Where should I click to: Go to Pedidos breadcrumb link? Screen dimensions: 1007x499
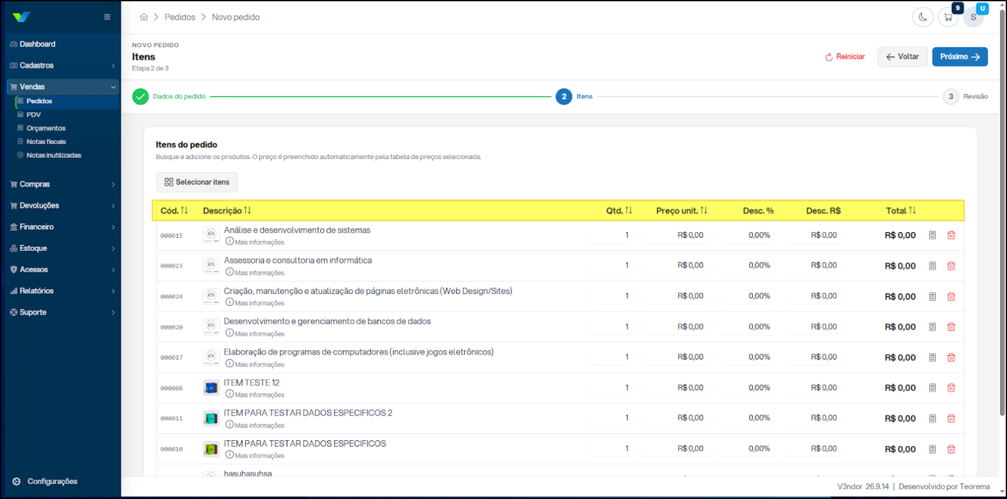[x=180, y=17]
